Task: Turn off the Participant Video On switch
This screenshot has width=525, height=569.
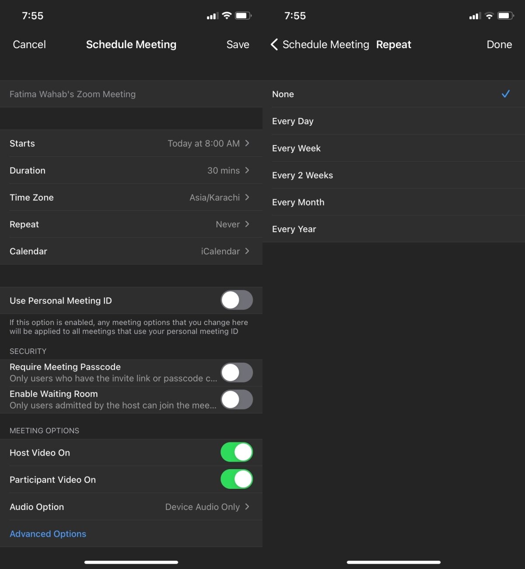Action: point(236,480)
